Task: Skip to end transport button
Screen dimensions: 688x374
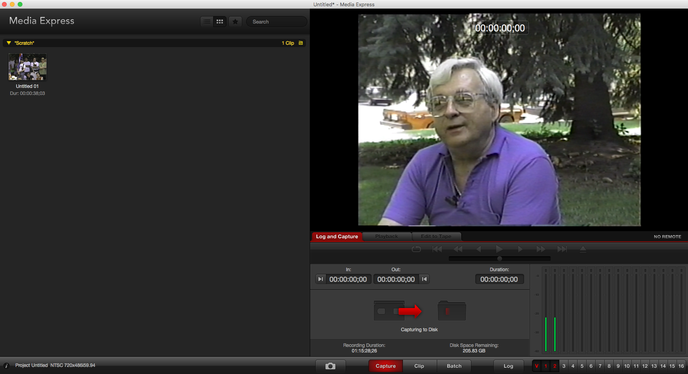Action: pyautogui.click(x=562, y=249)
